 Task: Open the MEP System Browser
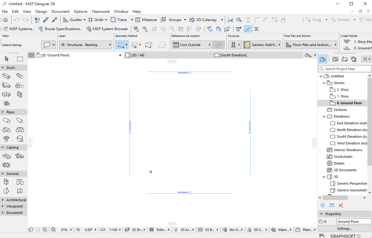pos(107,29)
